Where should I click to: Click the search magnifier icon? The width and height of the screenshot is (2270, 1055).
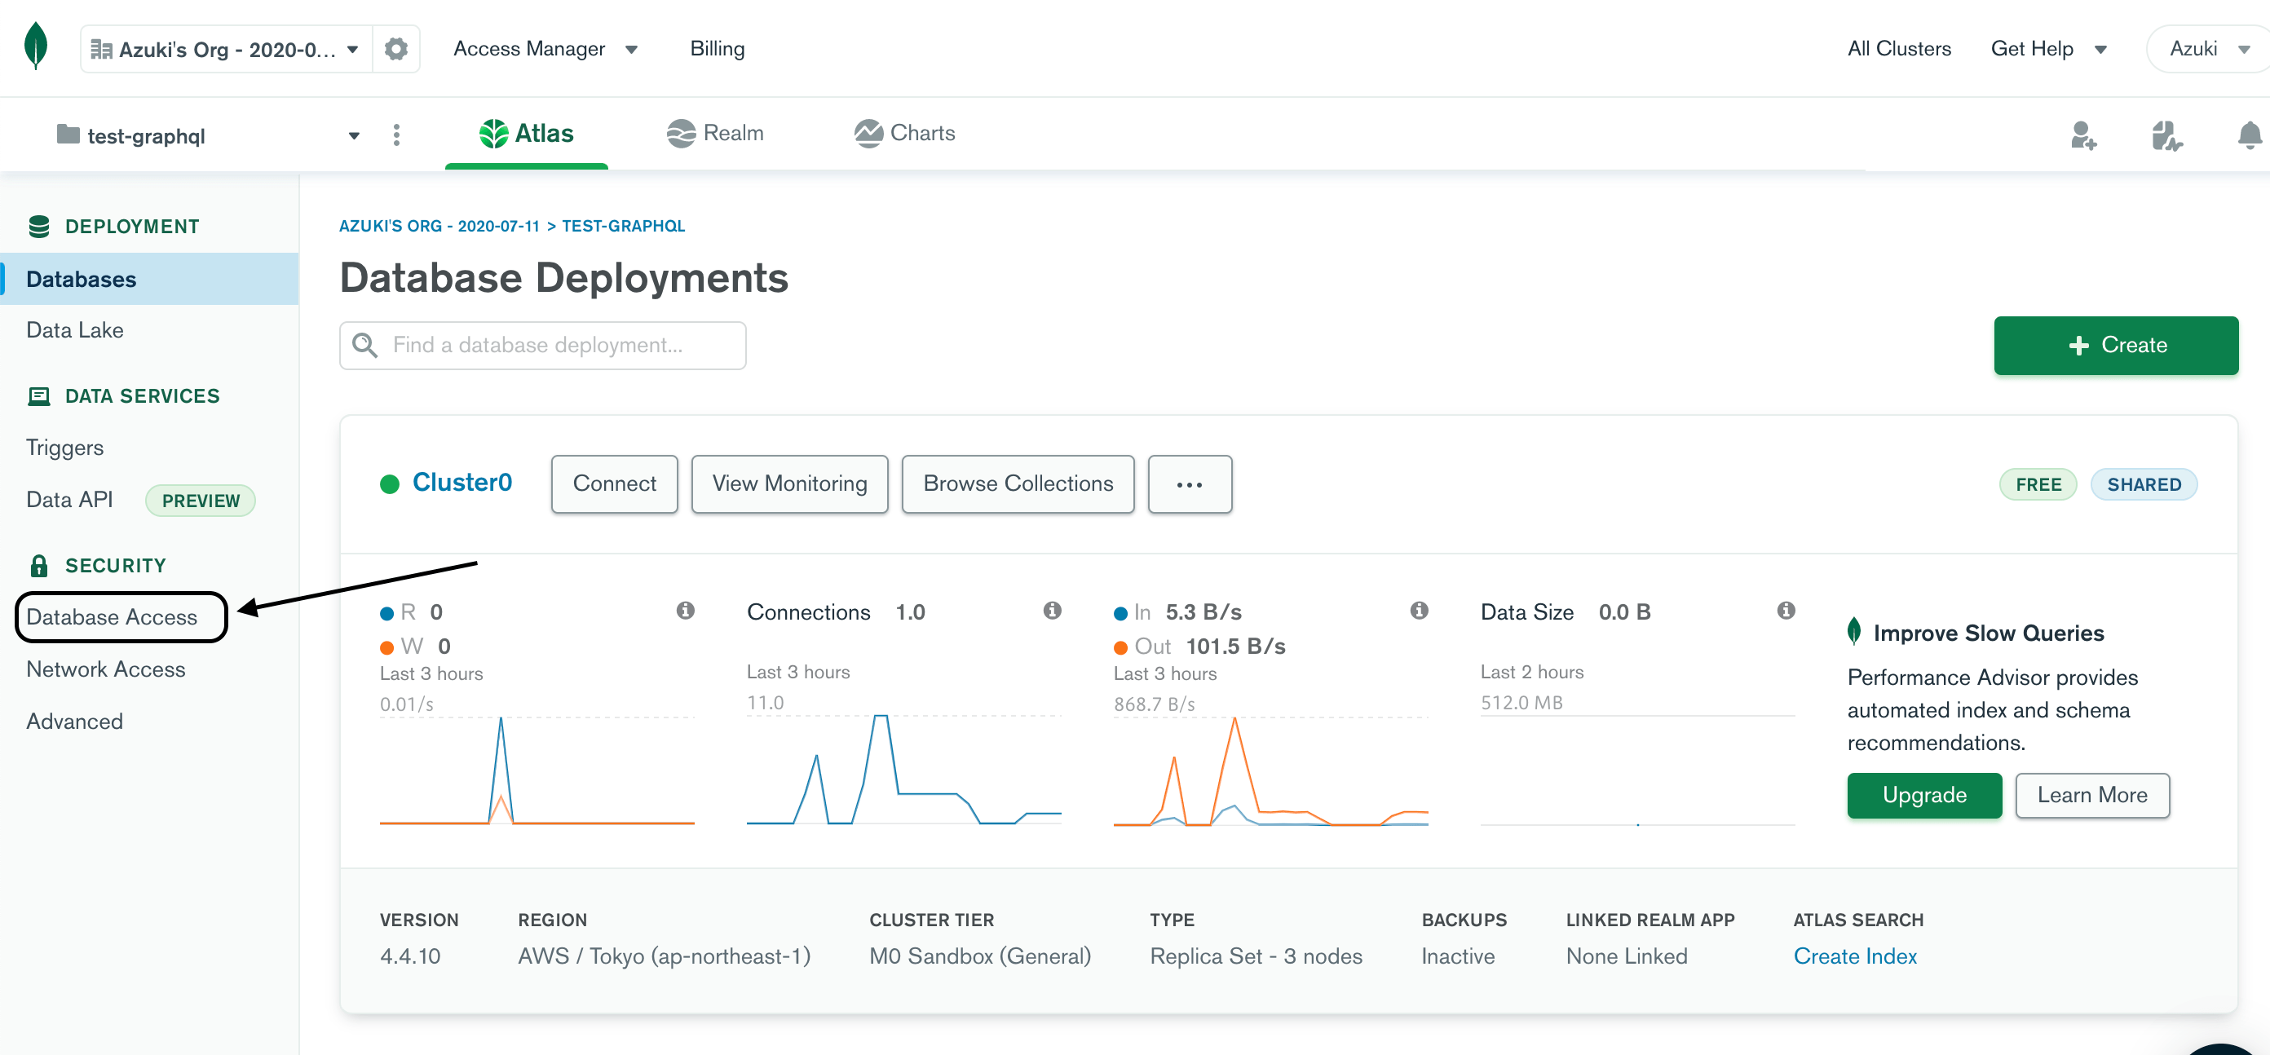click(364, 345)
